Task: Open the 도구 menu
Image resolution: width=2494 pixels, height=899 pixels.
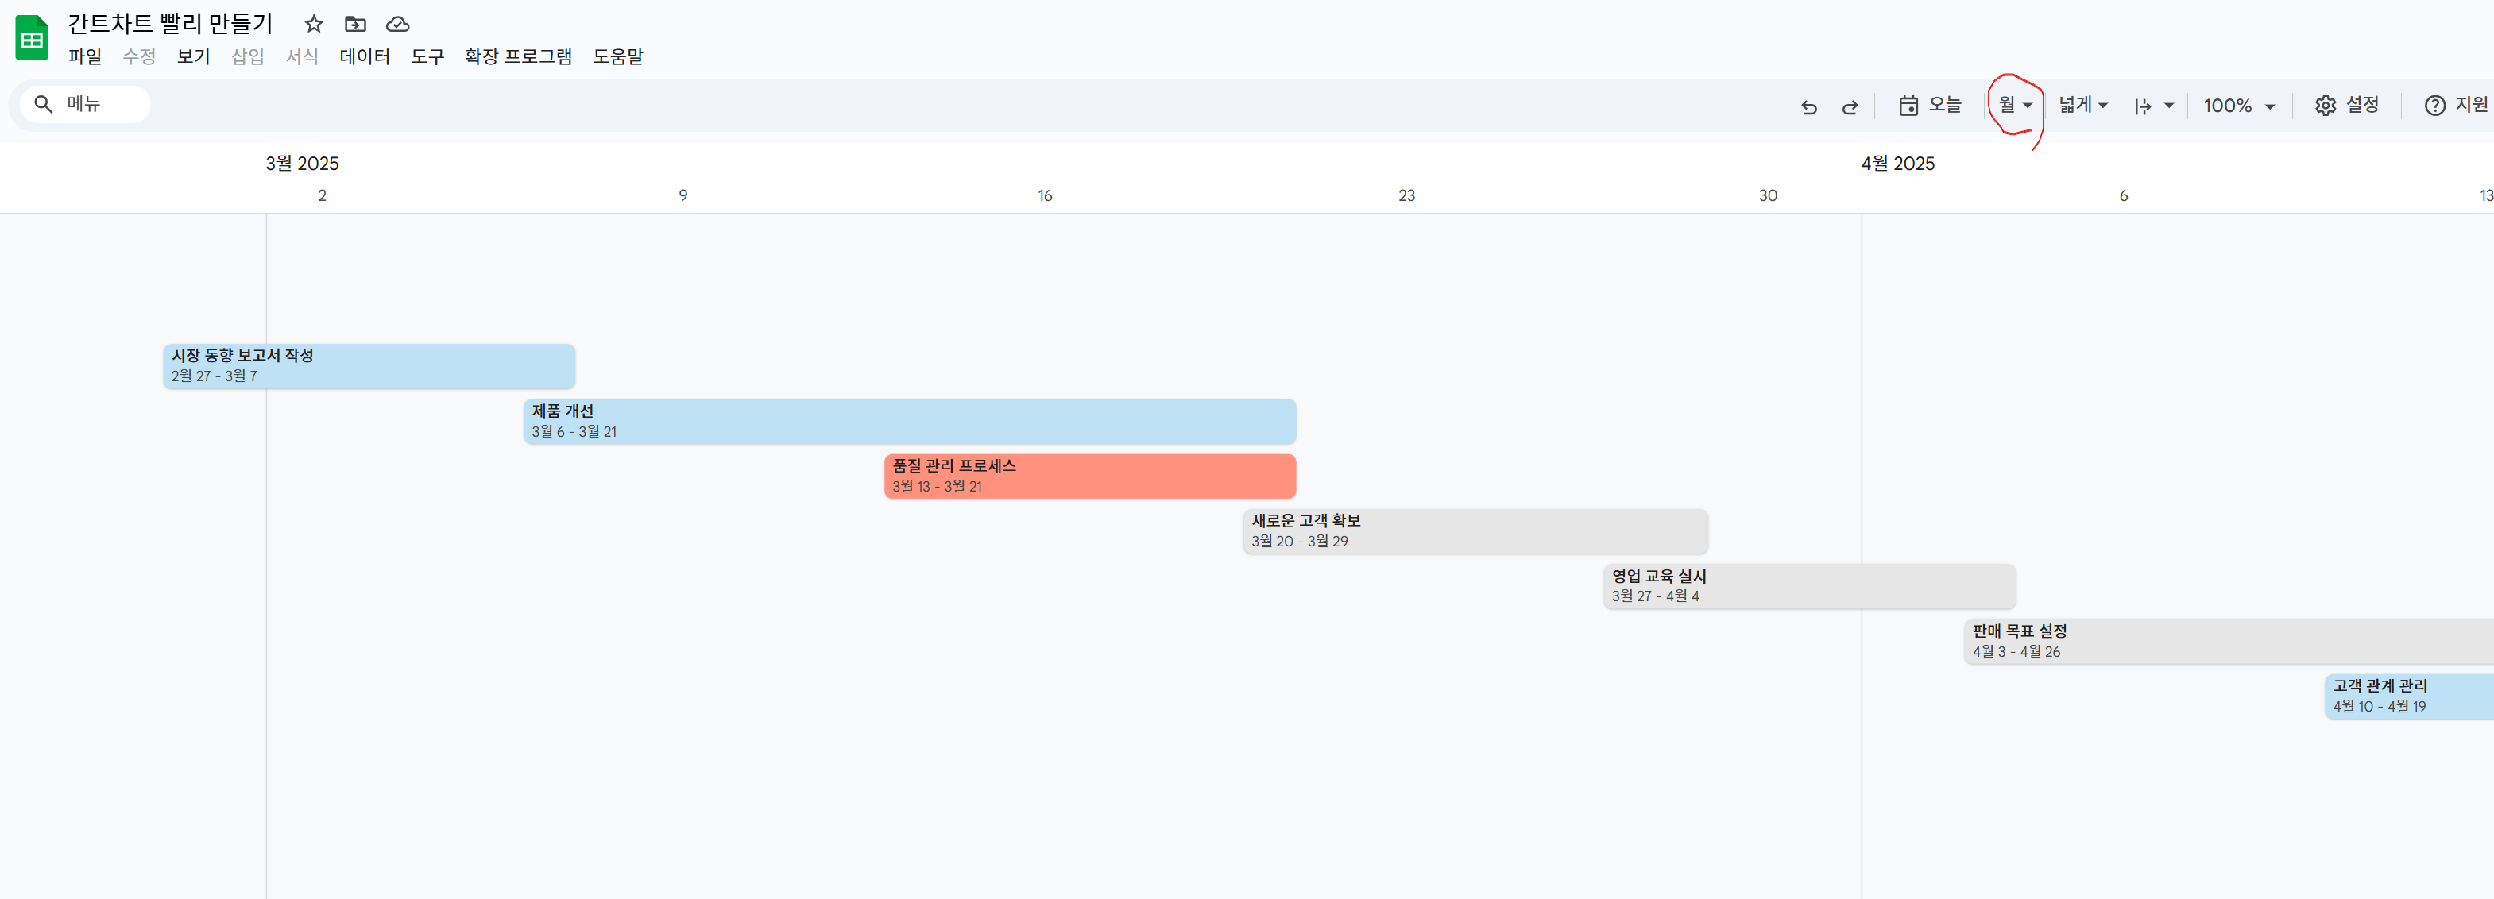Action: (x=427, y=56)
